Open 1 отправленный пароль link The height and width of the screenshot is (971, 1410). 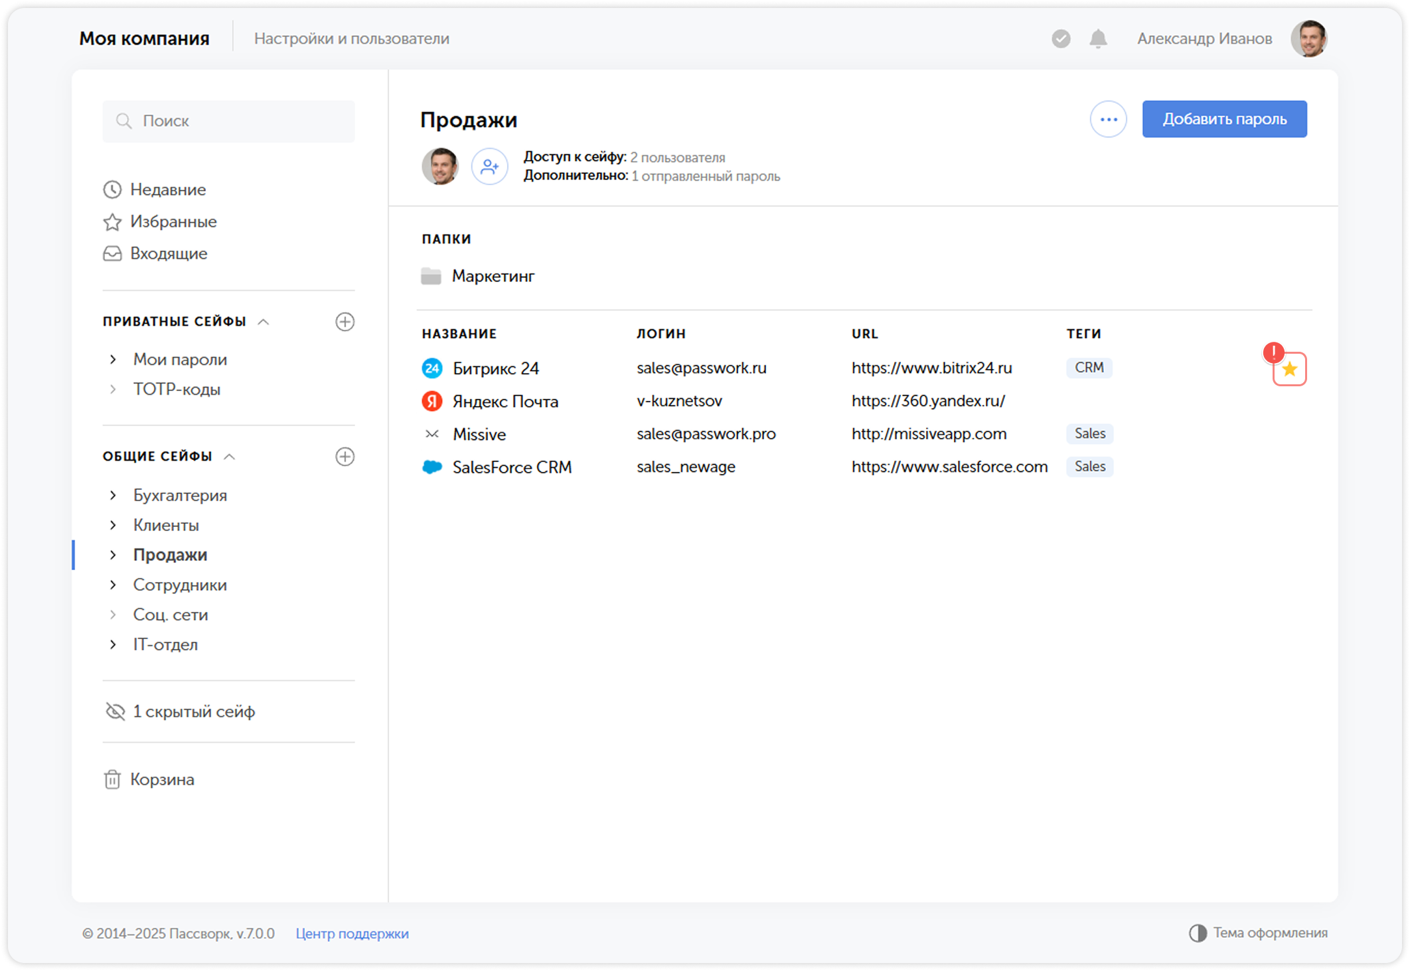(x=706, y=176)
